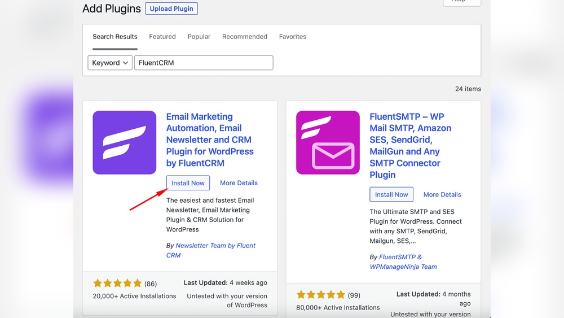Install Now for FluentSMTP plugin
Screen dimensions: 564x318
point(391,194)
